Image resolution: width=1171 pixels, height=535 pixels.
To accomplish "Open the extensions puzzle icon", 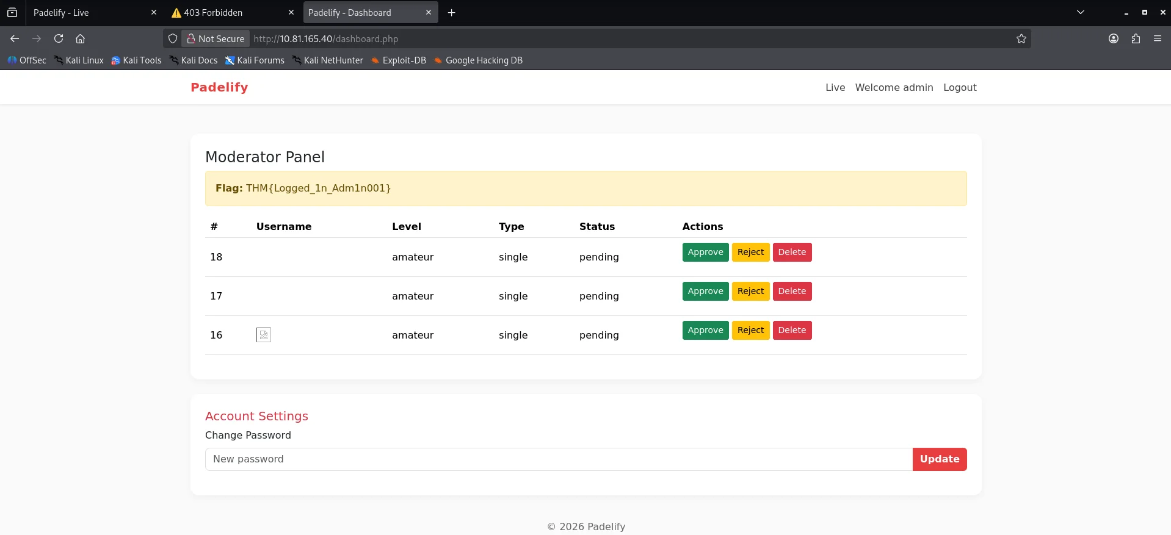I will 1135,38.
